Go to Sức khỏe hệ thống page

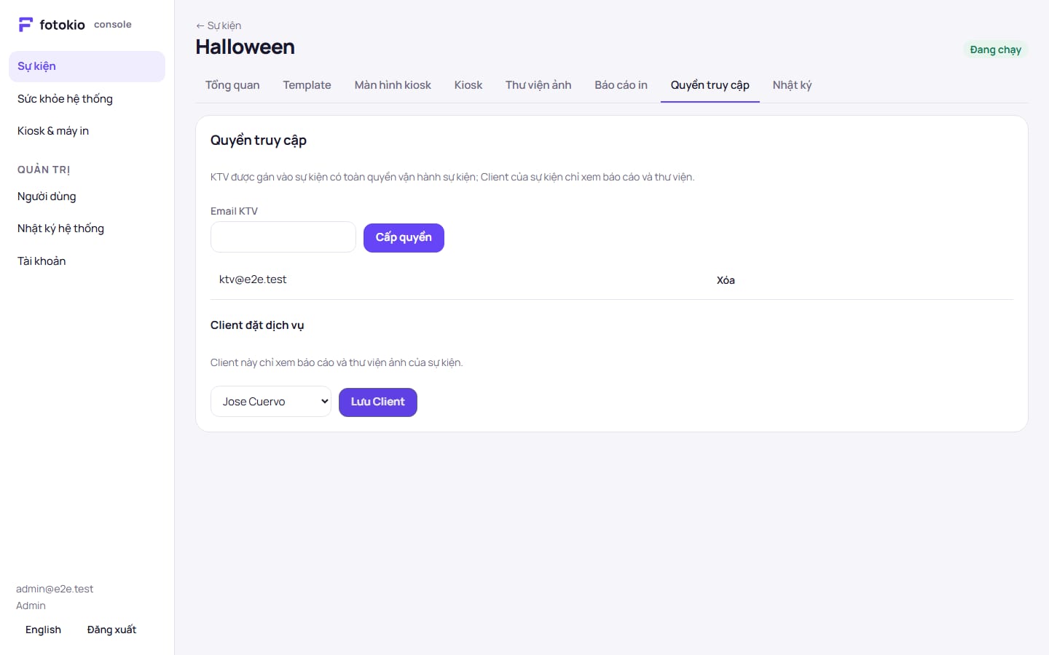pos(87,99)
